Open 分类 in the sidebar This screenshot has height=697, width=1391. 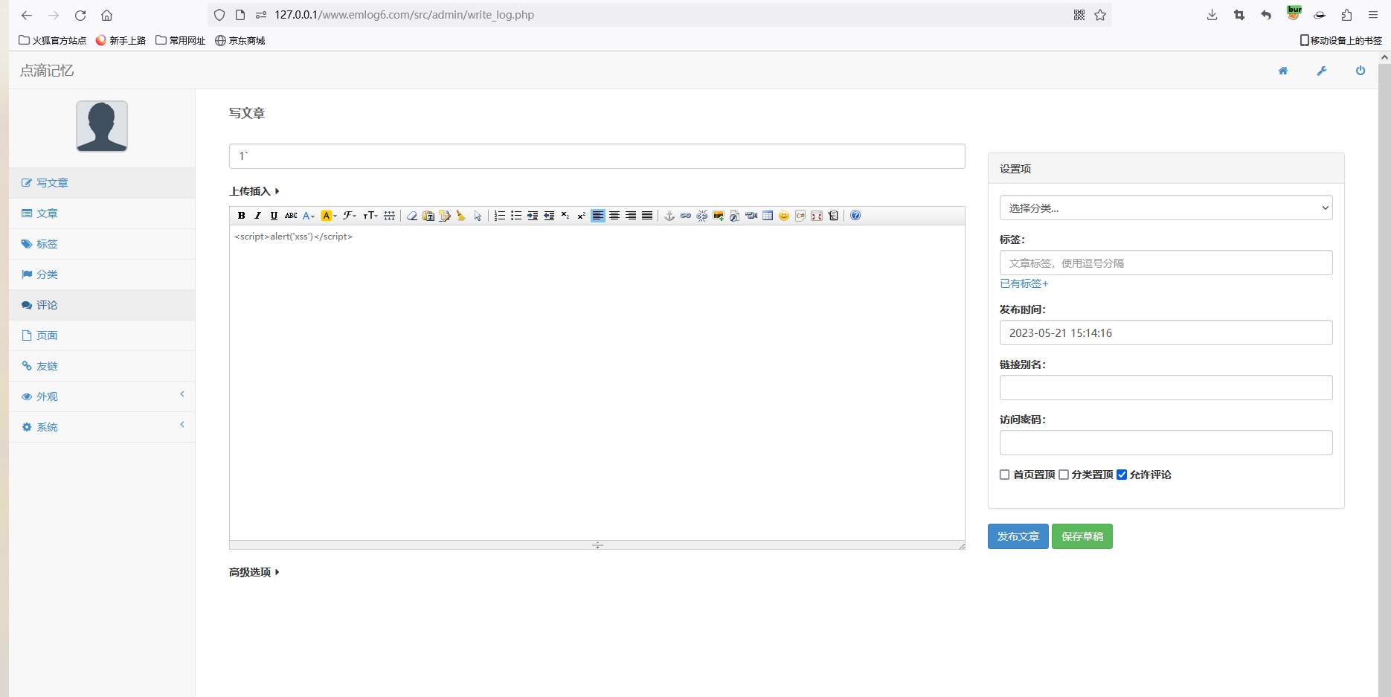pos(102,274)
